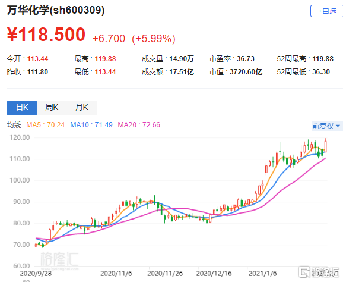Select the 日K daily chart tab
This screenshot has width=343, height=282.
(x=22, y=108)
